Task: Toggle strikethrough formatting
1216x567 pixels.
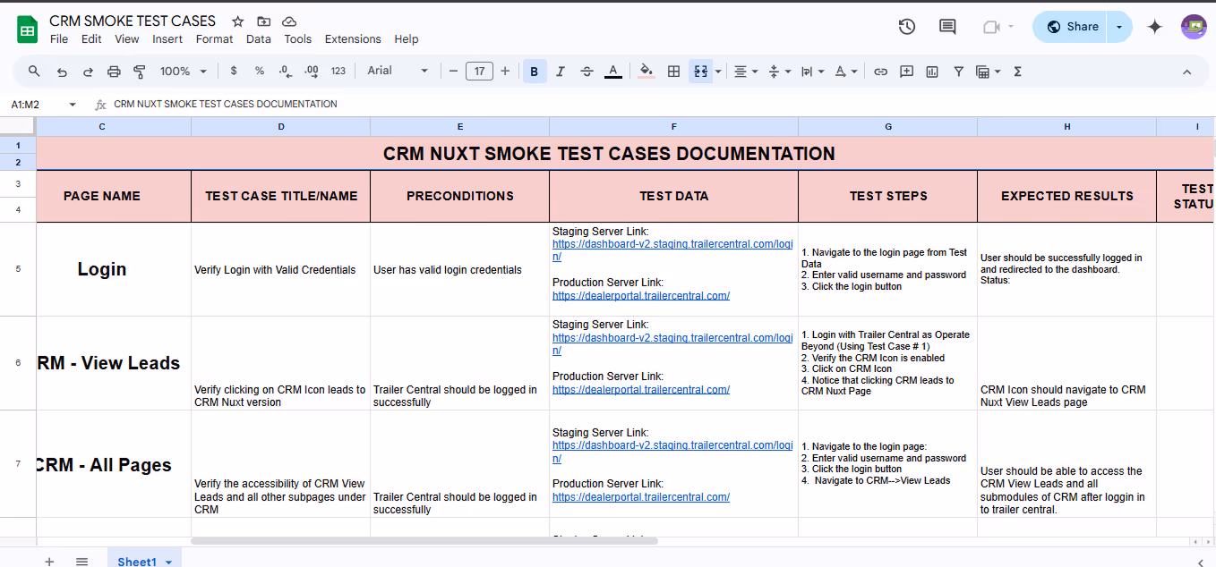Action: 587,72
